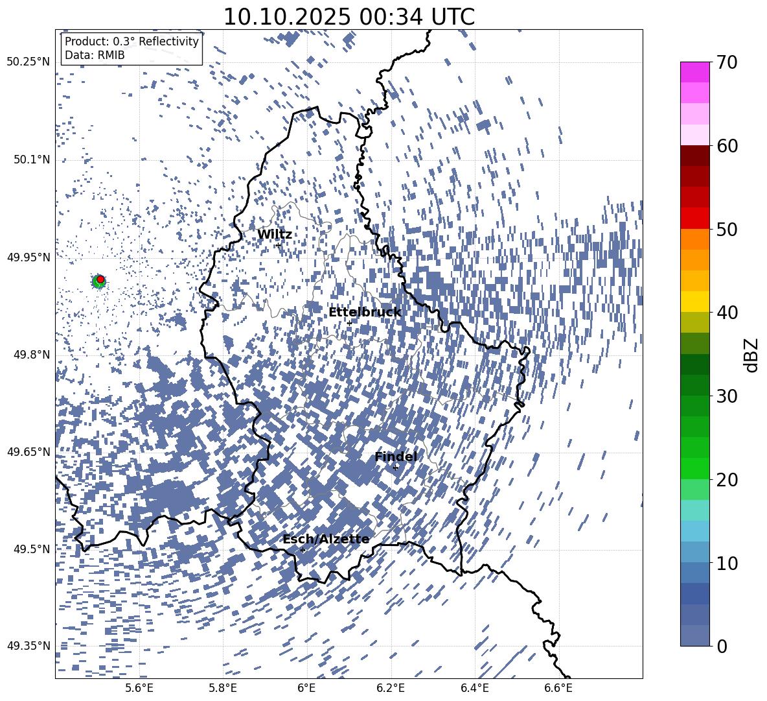Click the 60 tick on colorbar
767x701 pixels.
click(727, 146)
